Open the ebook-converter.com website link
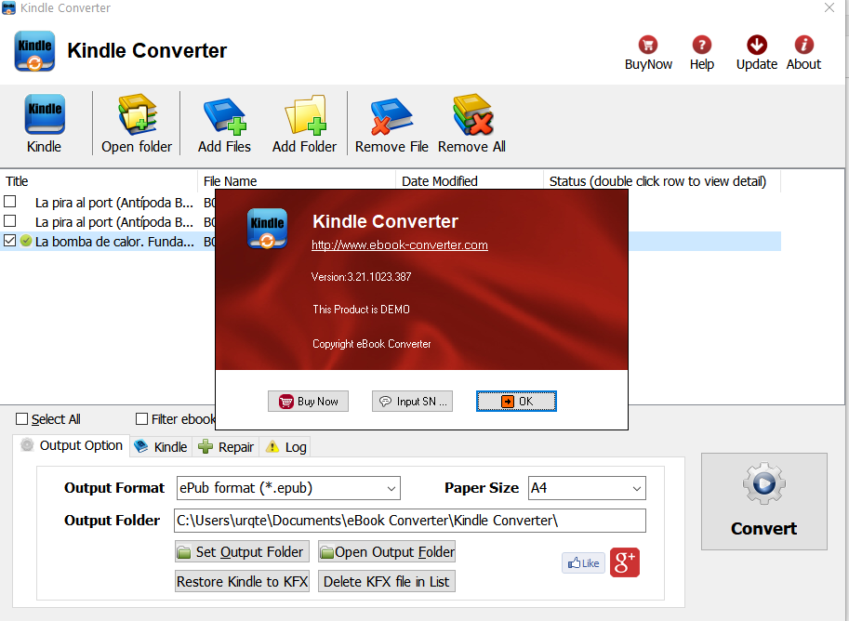Screen dimensions: 849x621 tap(400, 245)
